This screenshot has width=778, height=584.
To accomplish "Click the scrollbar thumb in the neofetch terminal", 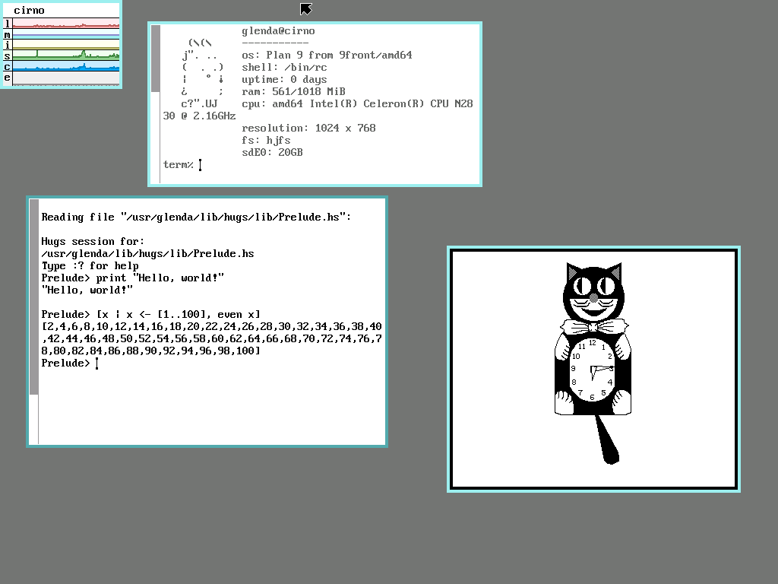I will pos(156,59).
